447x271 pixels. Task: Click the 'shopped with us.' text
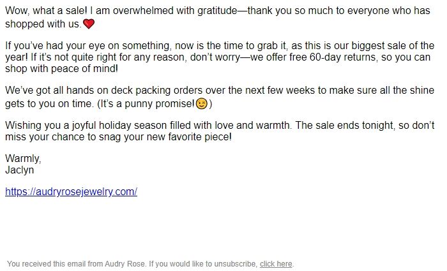pyautogui.click(x=43, y=24)
